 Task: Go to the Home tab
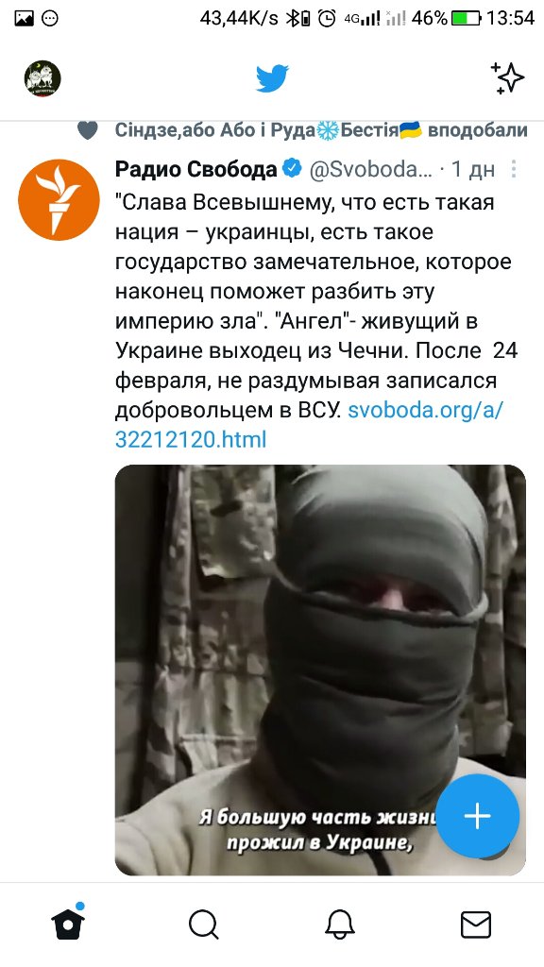tap(68, 924)
